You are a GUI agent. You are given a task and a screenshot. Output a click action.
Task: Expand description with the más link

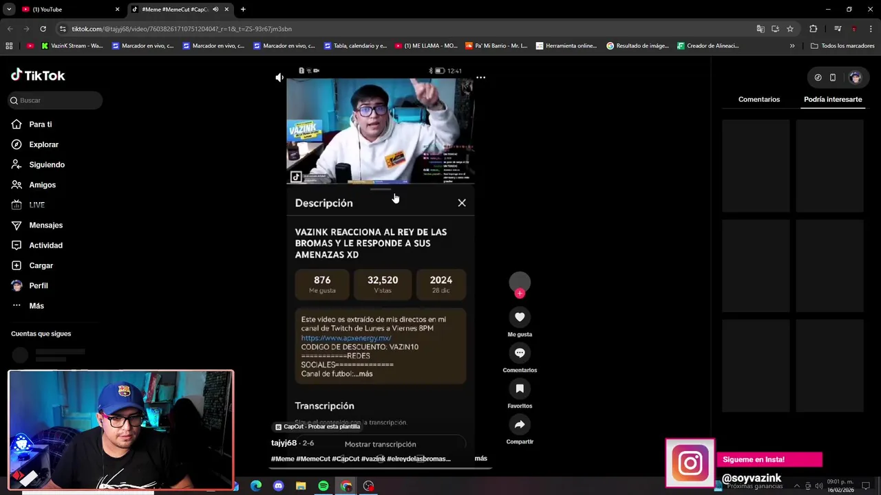point(365,374)
